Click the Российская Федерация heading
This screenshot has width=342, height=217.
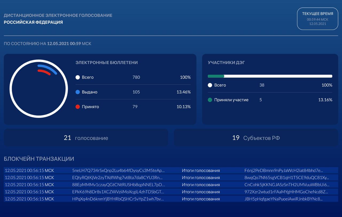(x=33, y=22)
